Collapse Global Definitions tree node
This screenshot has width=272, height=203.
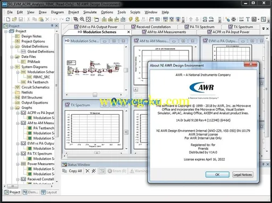[x=12, y=47]
